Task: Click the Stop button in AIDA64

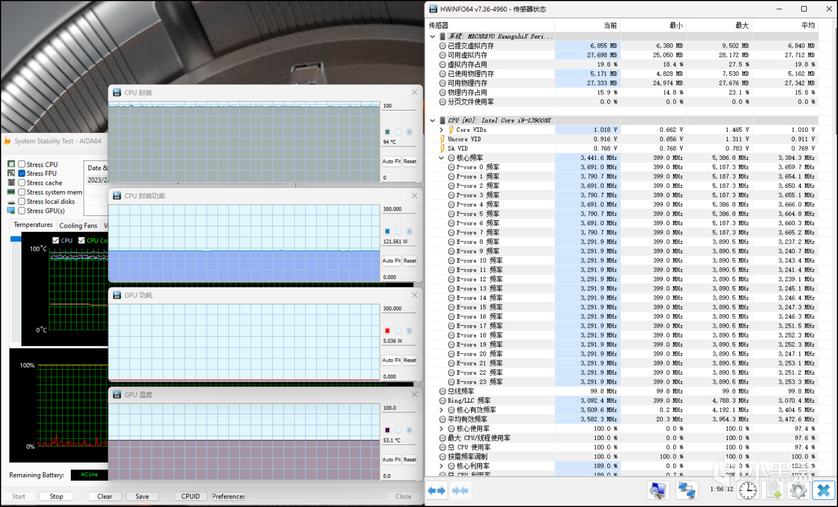Action: coord(56,497)
